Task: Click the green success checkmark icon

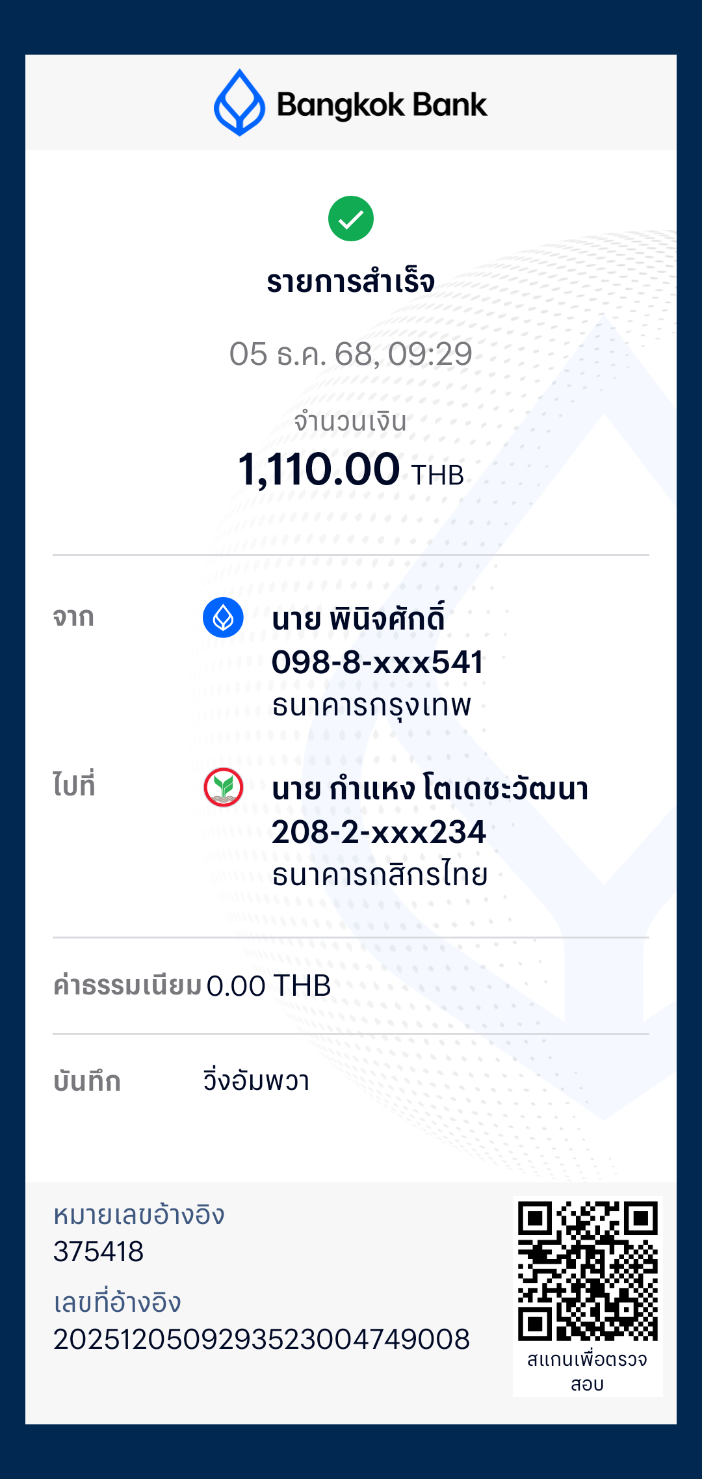Action: [351, 219]
